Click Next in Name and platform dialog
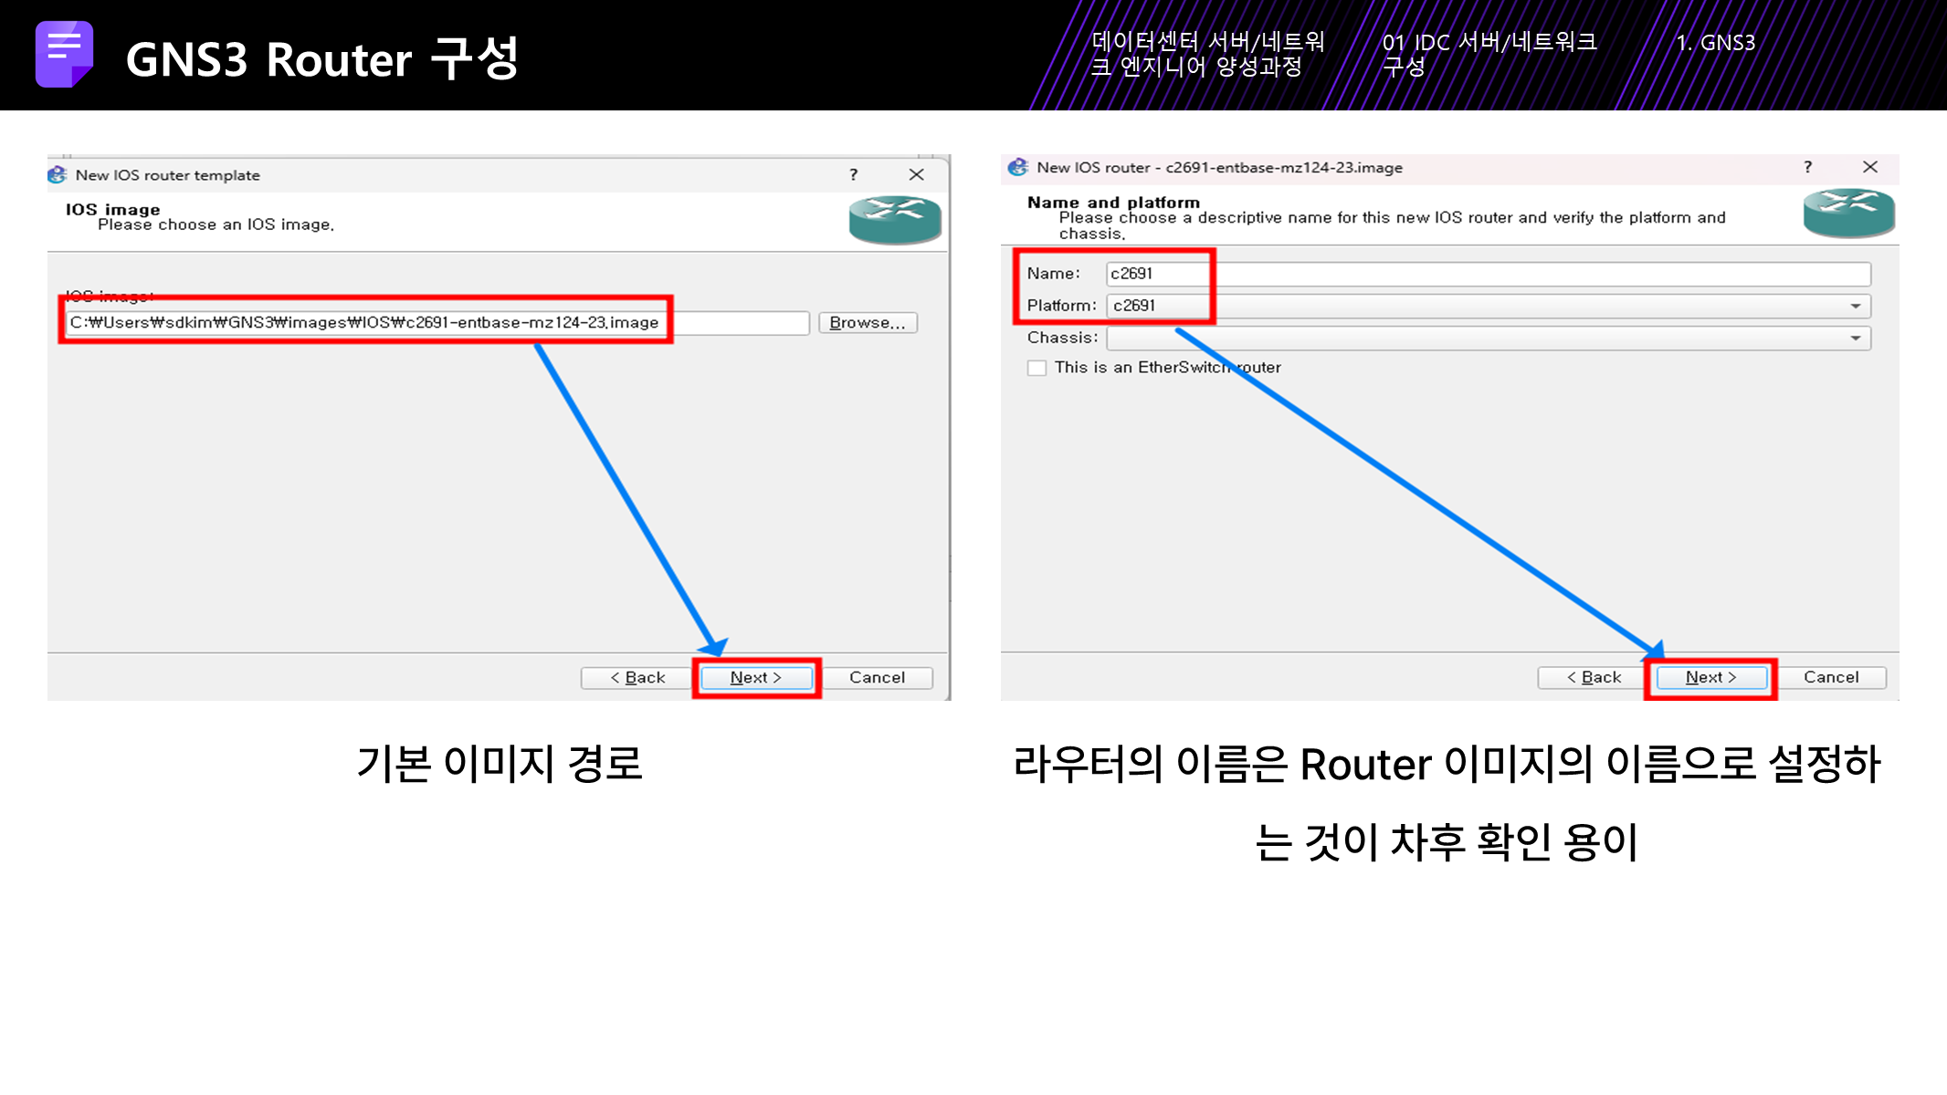 (x=1710, y=677)
